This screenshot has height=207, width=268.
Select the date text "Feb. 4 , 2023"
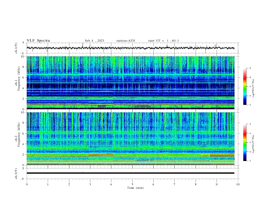(94, 41)
